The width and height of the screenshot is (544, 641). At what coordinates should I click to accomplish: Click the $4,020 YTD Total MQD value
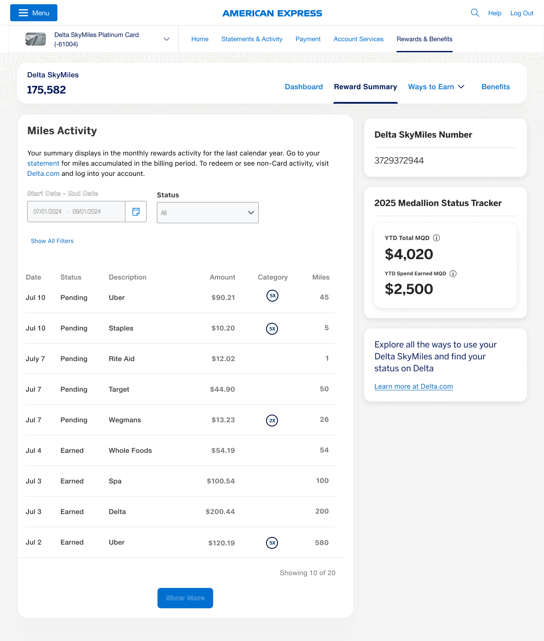coord(409,254)
